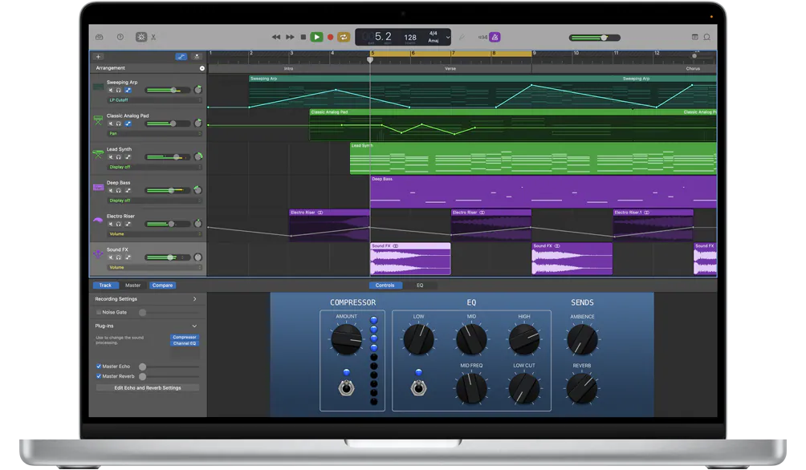806x470 pixels.
Task: Mute the Sweeping Arp track
Action: click(110, 91)
